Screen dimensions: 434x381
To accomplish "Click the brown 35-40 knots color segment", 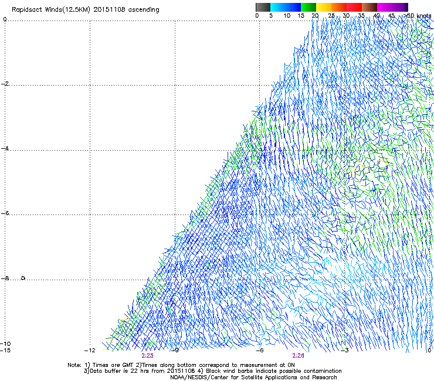I will [x=369, y=7].
